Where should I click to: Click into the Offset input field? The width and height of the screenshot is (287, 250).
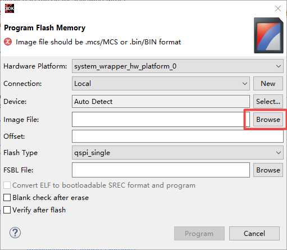click(177, 137)
